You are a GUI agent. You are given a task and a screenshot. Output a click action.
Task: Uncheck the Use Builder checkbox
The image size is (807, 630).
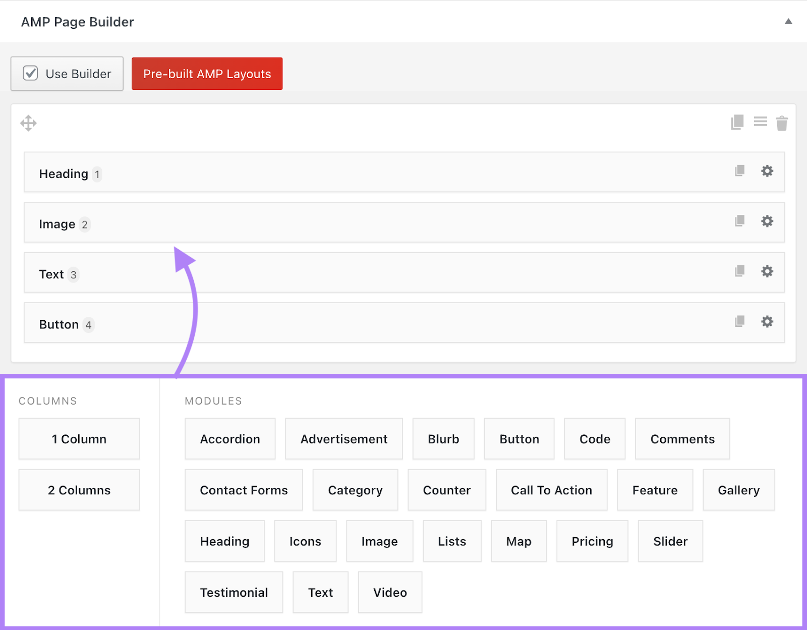(31, 73)
